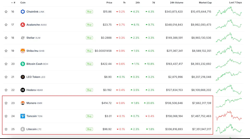250x139 pixels.
Task: Open the Litecoin LTC coin page
Action: [x=34, y=129]
